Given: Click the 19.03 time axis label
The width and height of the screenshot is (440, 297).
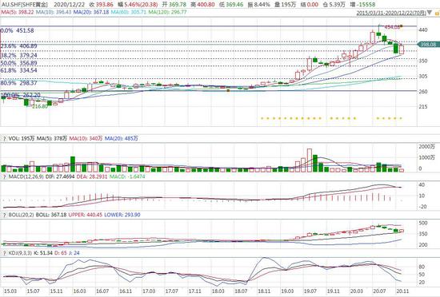Looking at the screenshot, I should (x=286, y=291).
